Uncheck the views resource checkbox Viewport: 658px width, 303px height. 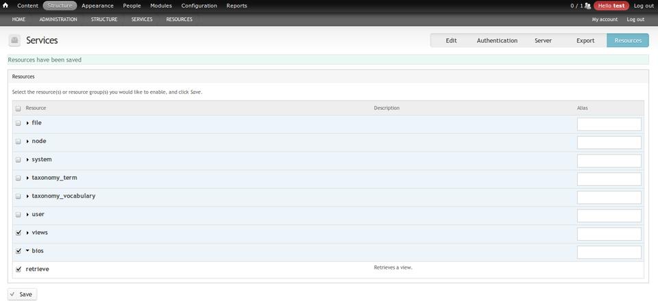19,233
